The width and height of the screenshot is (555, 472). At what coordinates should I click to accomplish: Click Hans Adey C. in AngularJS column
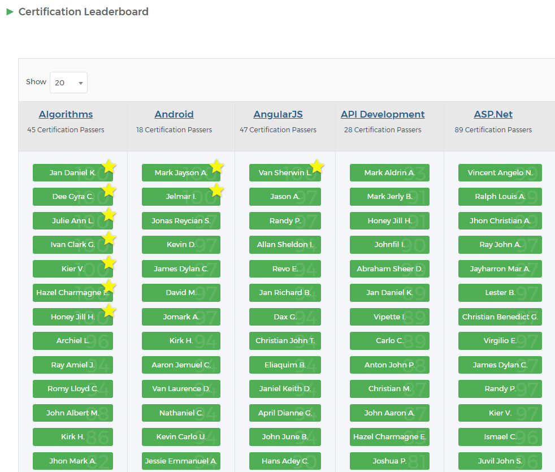coord(285,461)
